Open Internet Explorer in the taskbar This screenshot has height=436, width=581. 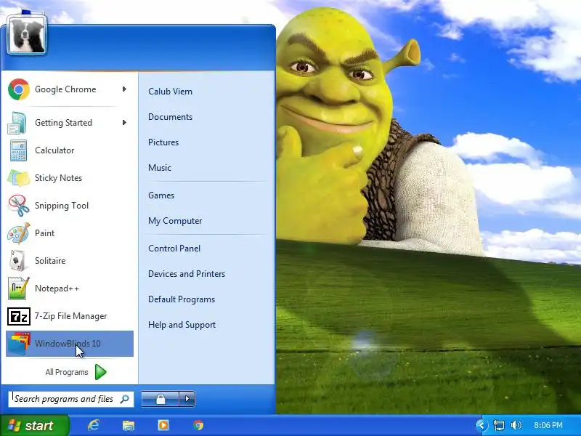click(93, 425)
